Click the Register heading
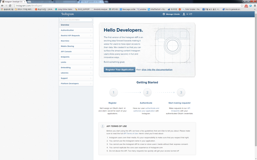Image resolution: width=257 pixels, height=160 pixels. (112, 103)
